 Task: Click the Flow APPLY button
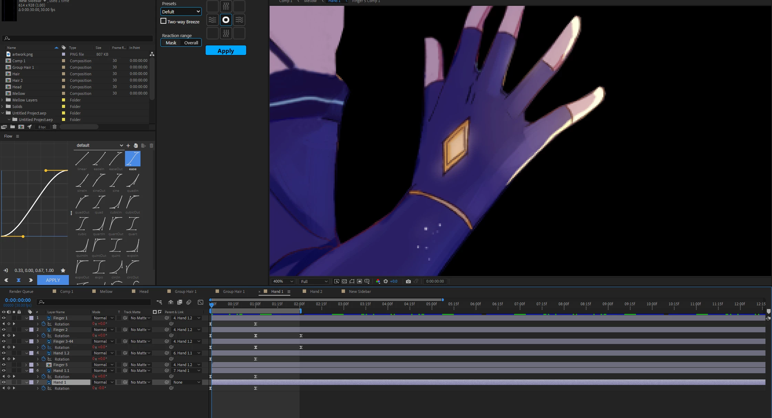coord(53,280)
